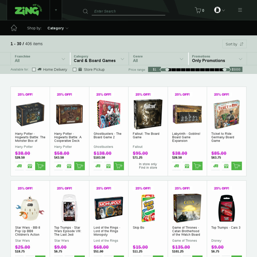
Task: Click the Sort by button
Action: point(234,44)
